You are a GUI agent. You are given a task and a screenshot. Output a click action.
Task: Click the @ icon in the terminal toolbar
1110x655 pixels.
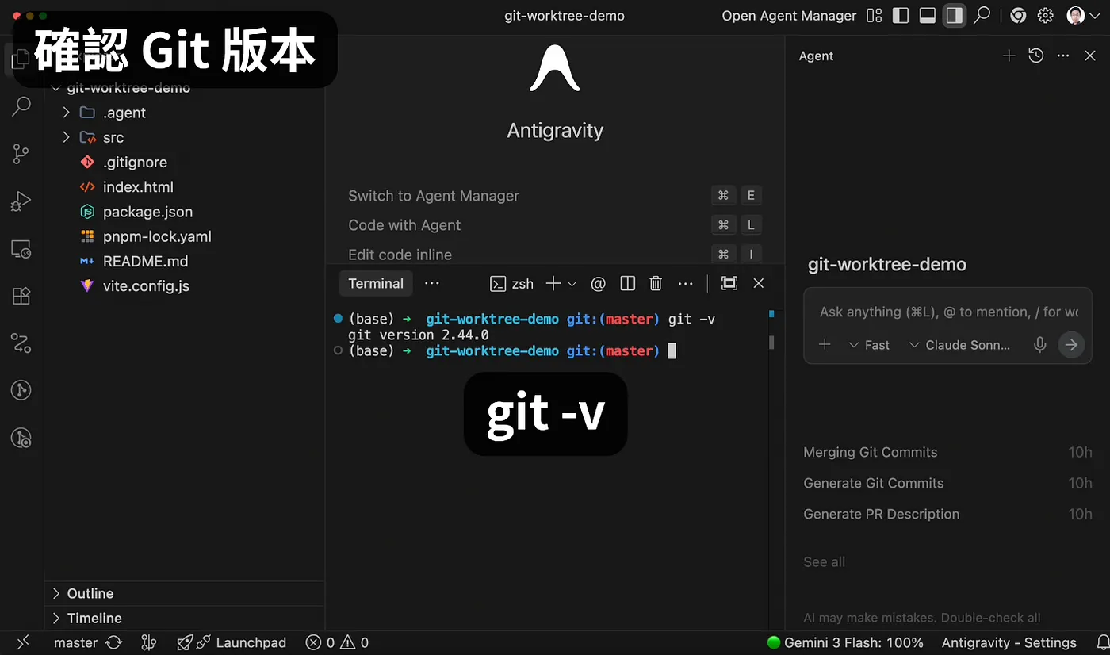[599, 283]
